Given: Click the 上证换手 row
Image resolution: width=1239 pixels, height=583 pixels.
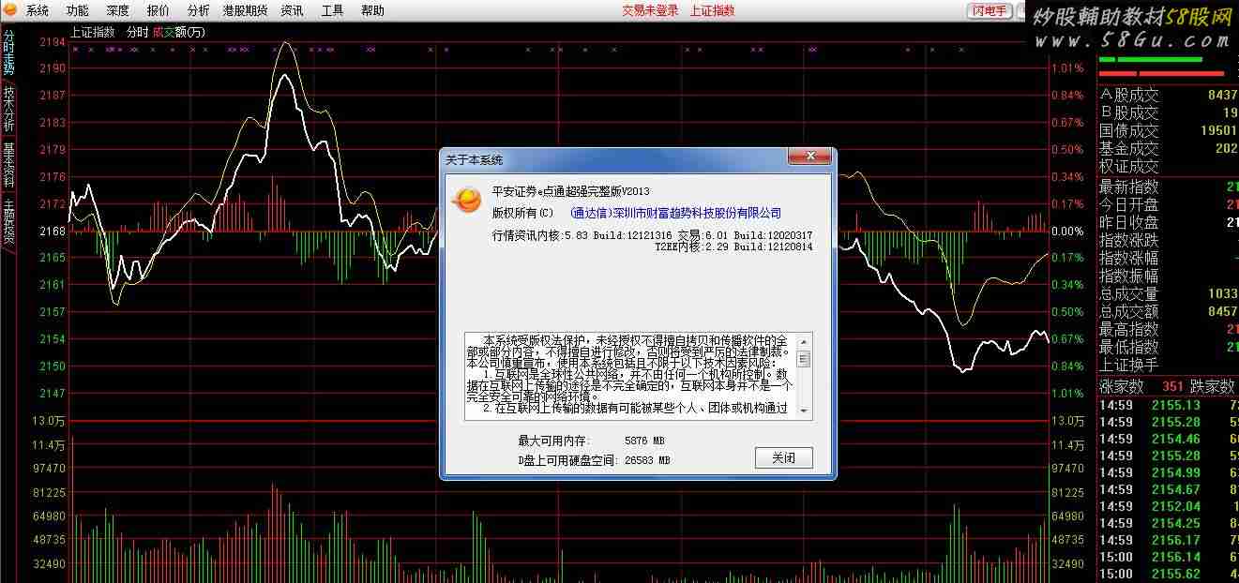Looking at the screenshot, I should pyautogui.click(x=1168, y=365).
